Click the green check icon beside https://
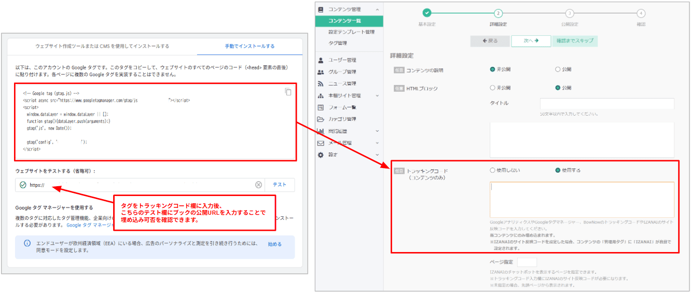Screen dimensions: 691x293 23,185
